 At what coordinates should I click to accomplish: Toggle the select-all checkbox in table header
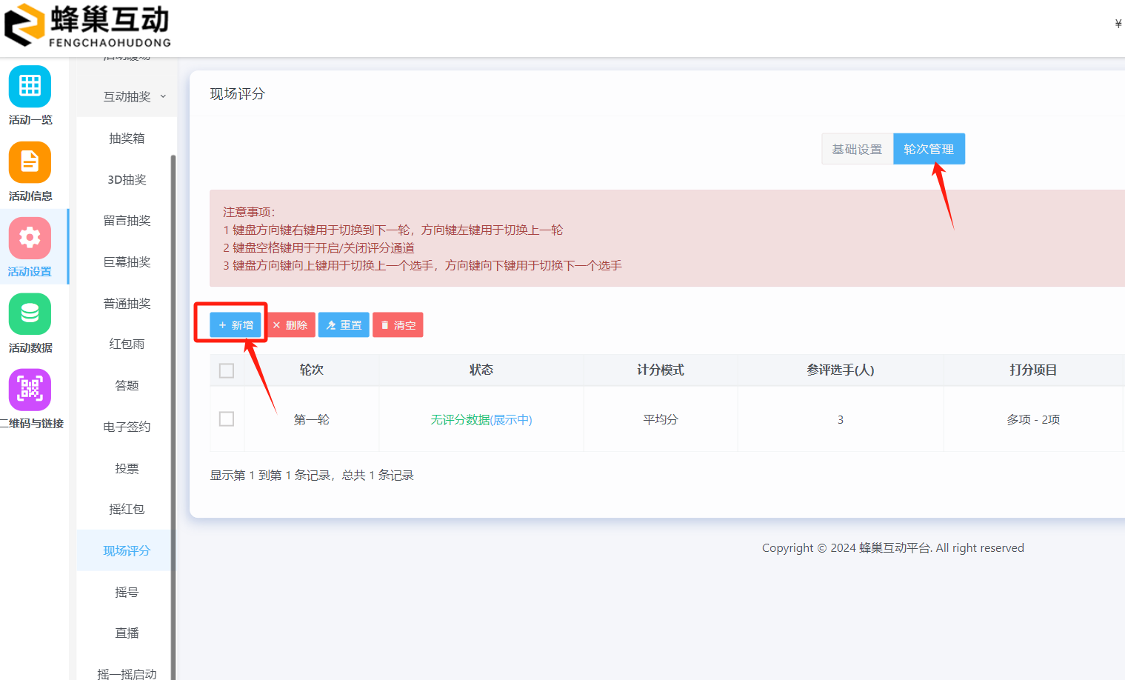click(227, 370)
